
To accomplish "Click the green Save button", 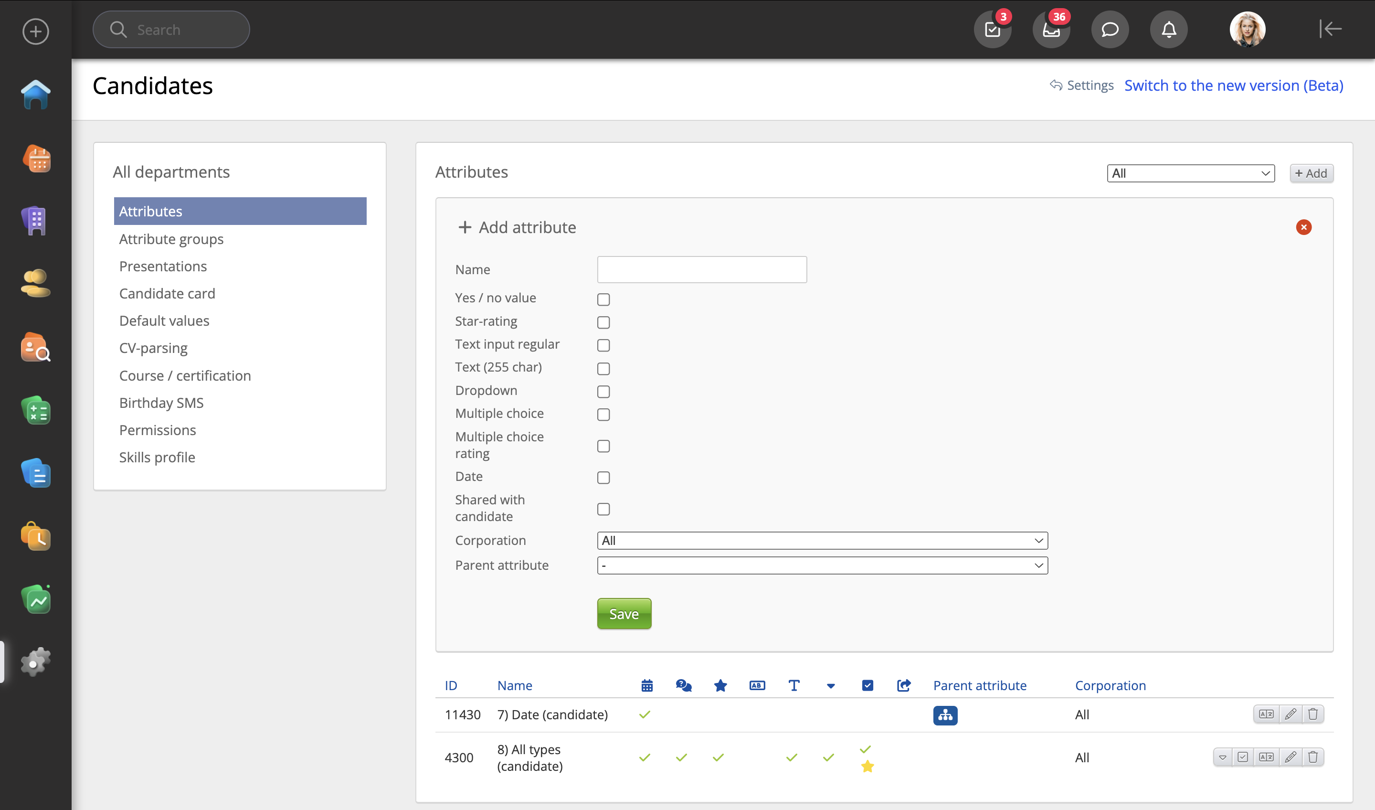I will click(x=624, y=614).
